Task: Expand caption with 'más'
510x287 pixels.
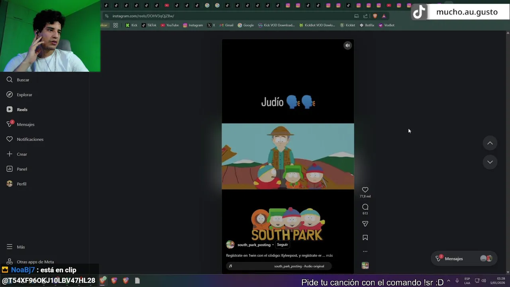Action: [330, 256]
